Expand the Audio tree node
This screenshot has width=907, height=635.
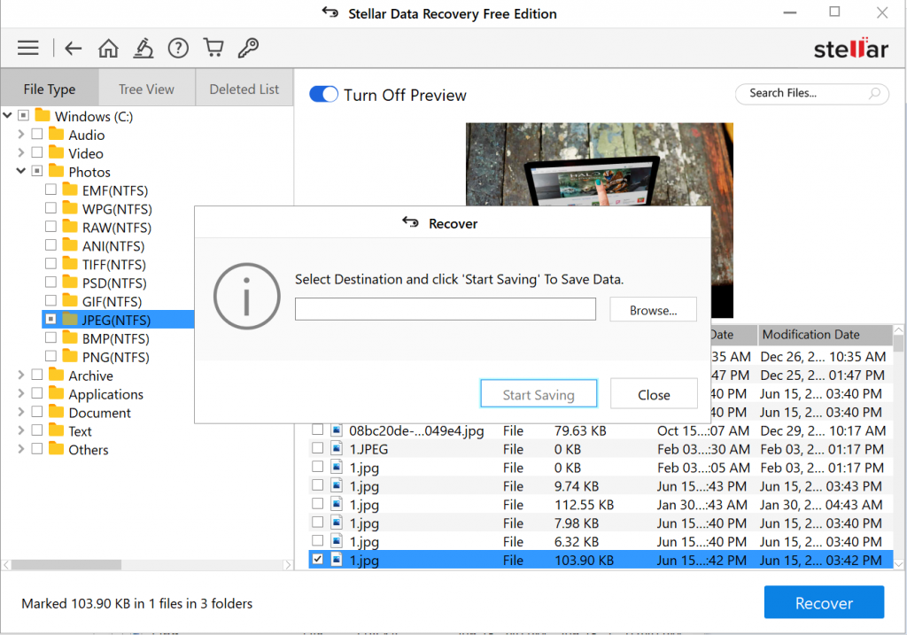(x=21, y=134)
